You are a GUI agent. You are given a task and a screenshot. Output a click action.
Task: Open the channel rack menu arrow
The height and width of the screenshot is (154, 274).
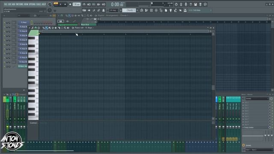tap(4, 15)
